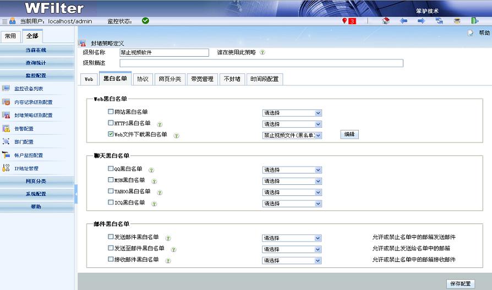
Task: Expand the dropdown for 接收邮件黑白名单
Action: click(x=292, y=260)
